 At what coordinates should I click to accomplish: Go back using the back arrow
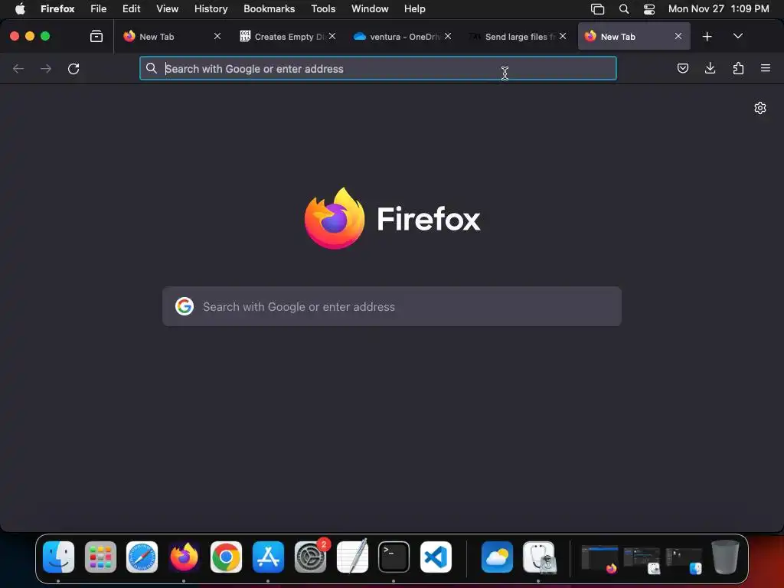[x=18, y=68]
